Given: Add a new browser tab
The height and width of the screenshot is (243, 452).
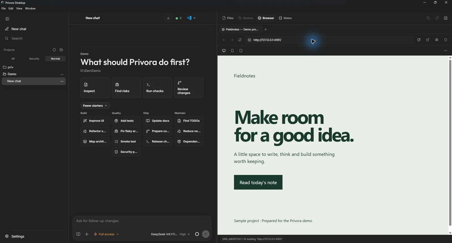Looking at the screenshot, I should pyautogui.click(x=266, y=29).
